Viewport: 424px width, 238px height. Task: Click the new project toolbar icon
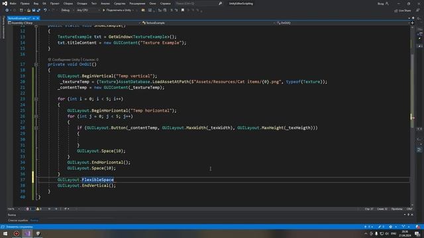click(21, 11)
